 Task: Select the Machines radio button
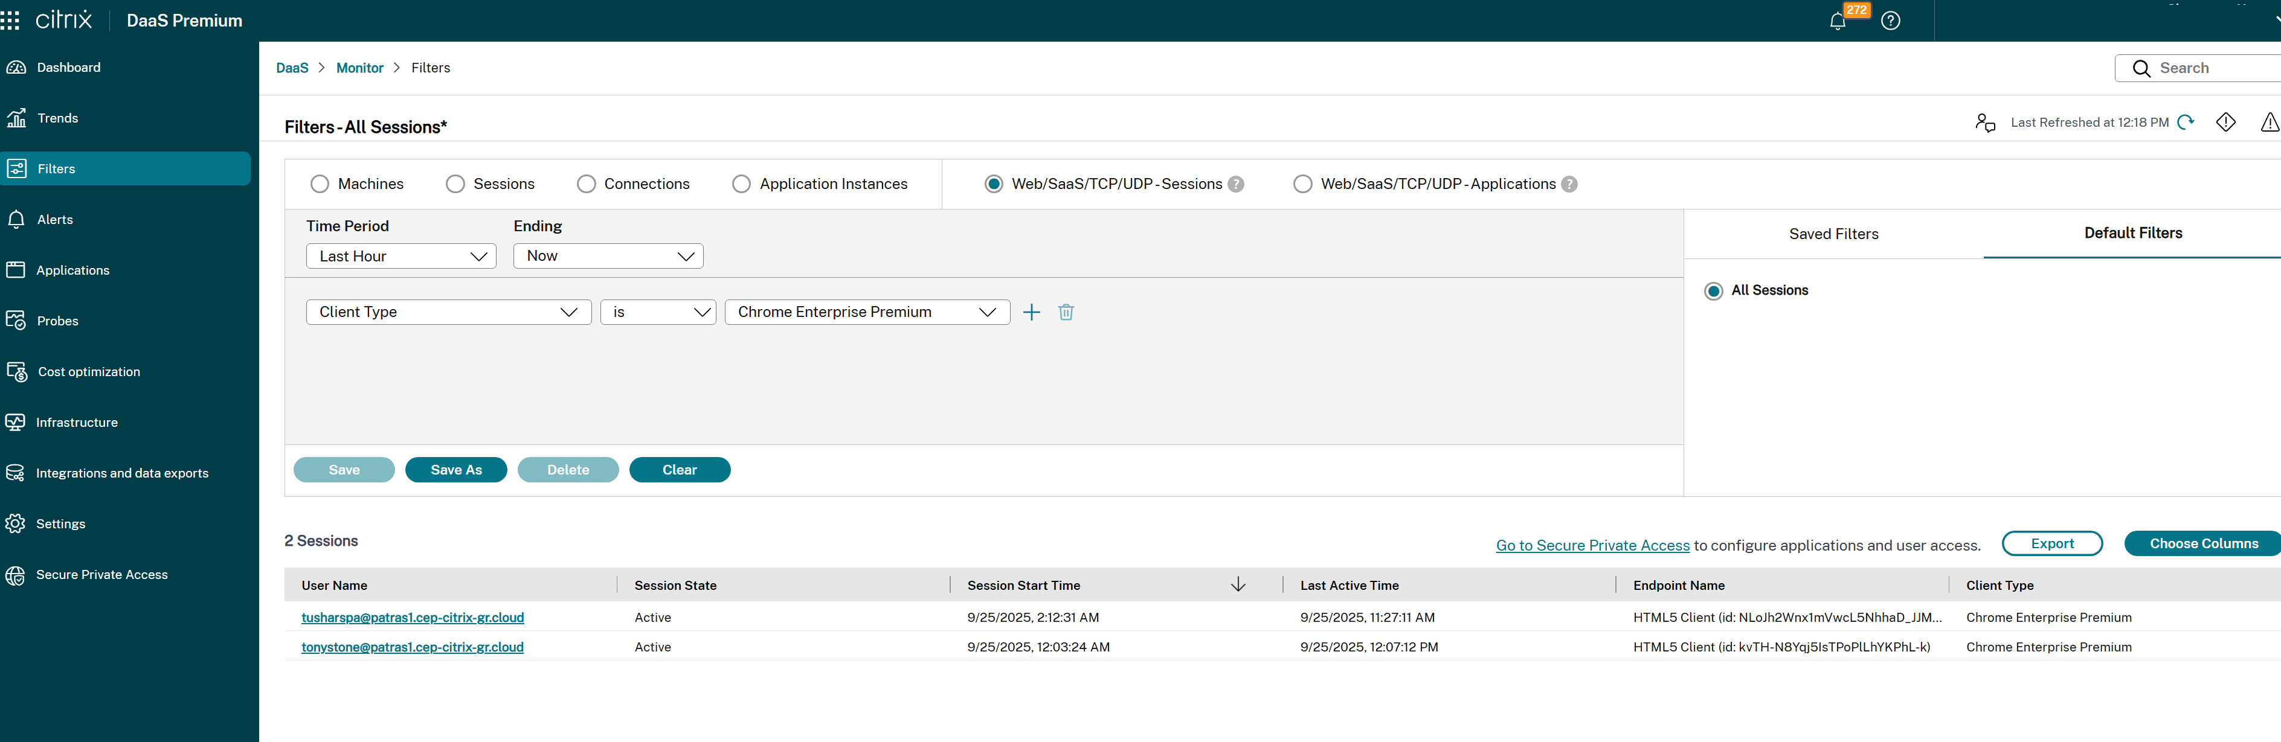[320, 184]
